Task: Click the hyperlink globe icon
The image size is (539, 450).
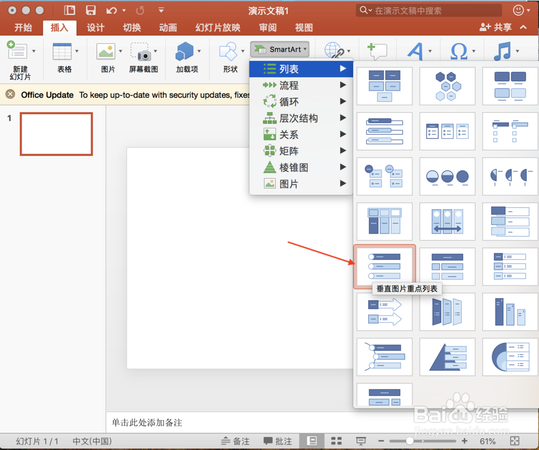Action: point(334,51)
